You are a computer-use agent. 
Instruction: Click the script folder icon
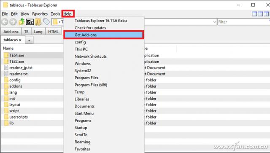click(6, 111)
